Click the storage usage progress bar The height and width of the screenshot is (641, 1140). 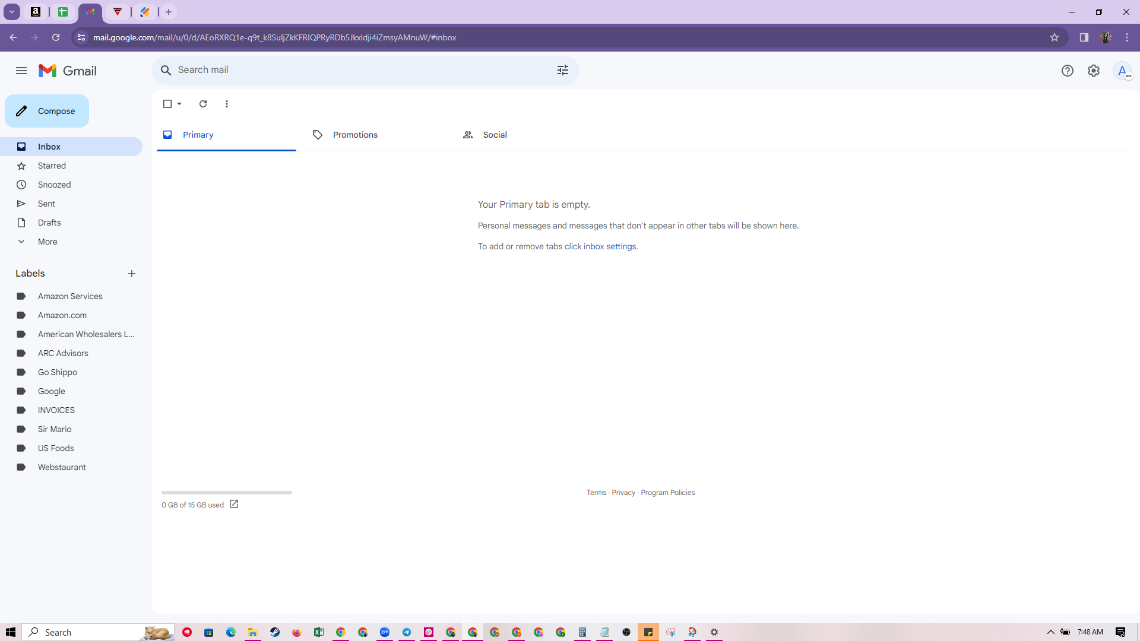[x=227, y=493]
